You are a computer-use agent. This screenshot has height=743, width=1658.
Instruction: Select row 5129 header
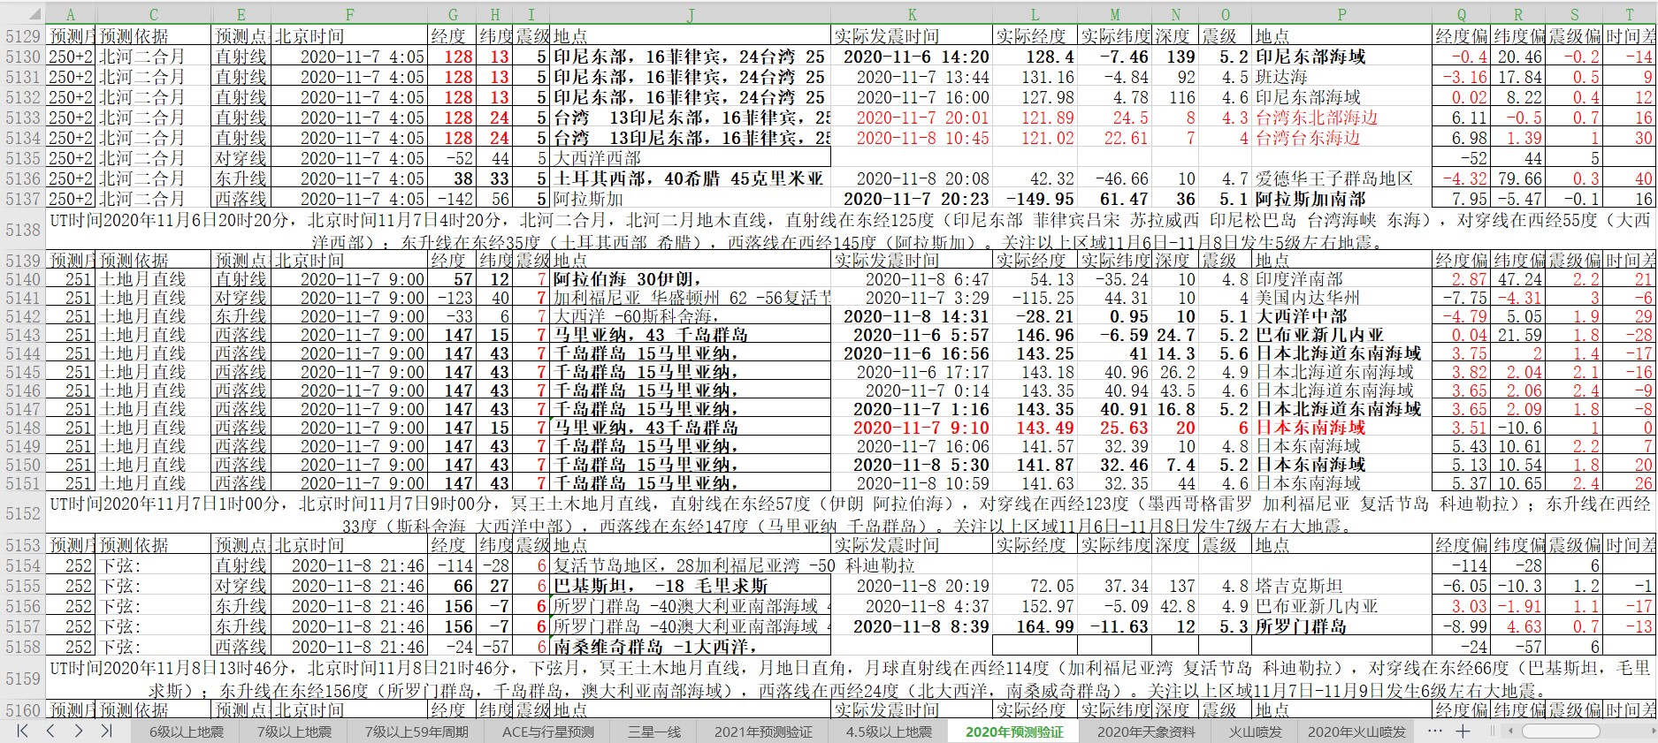(23, 36)
